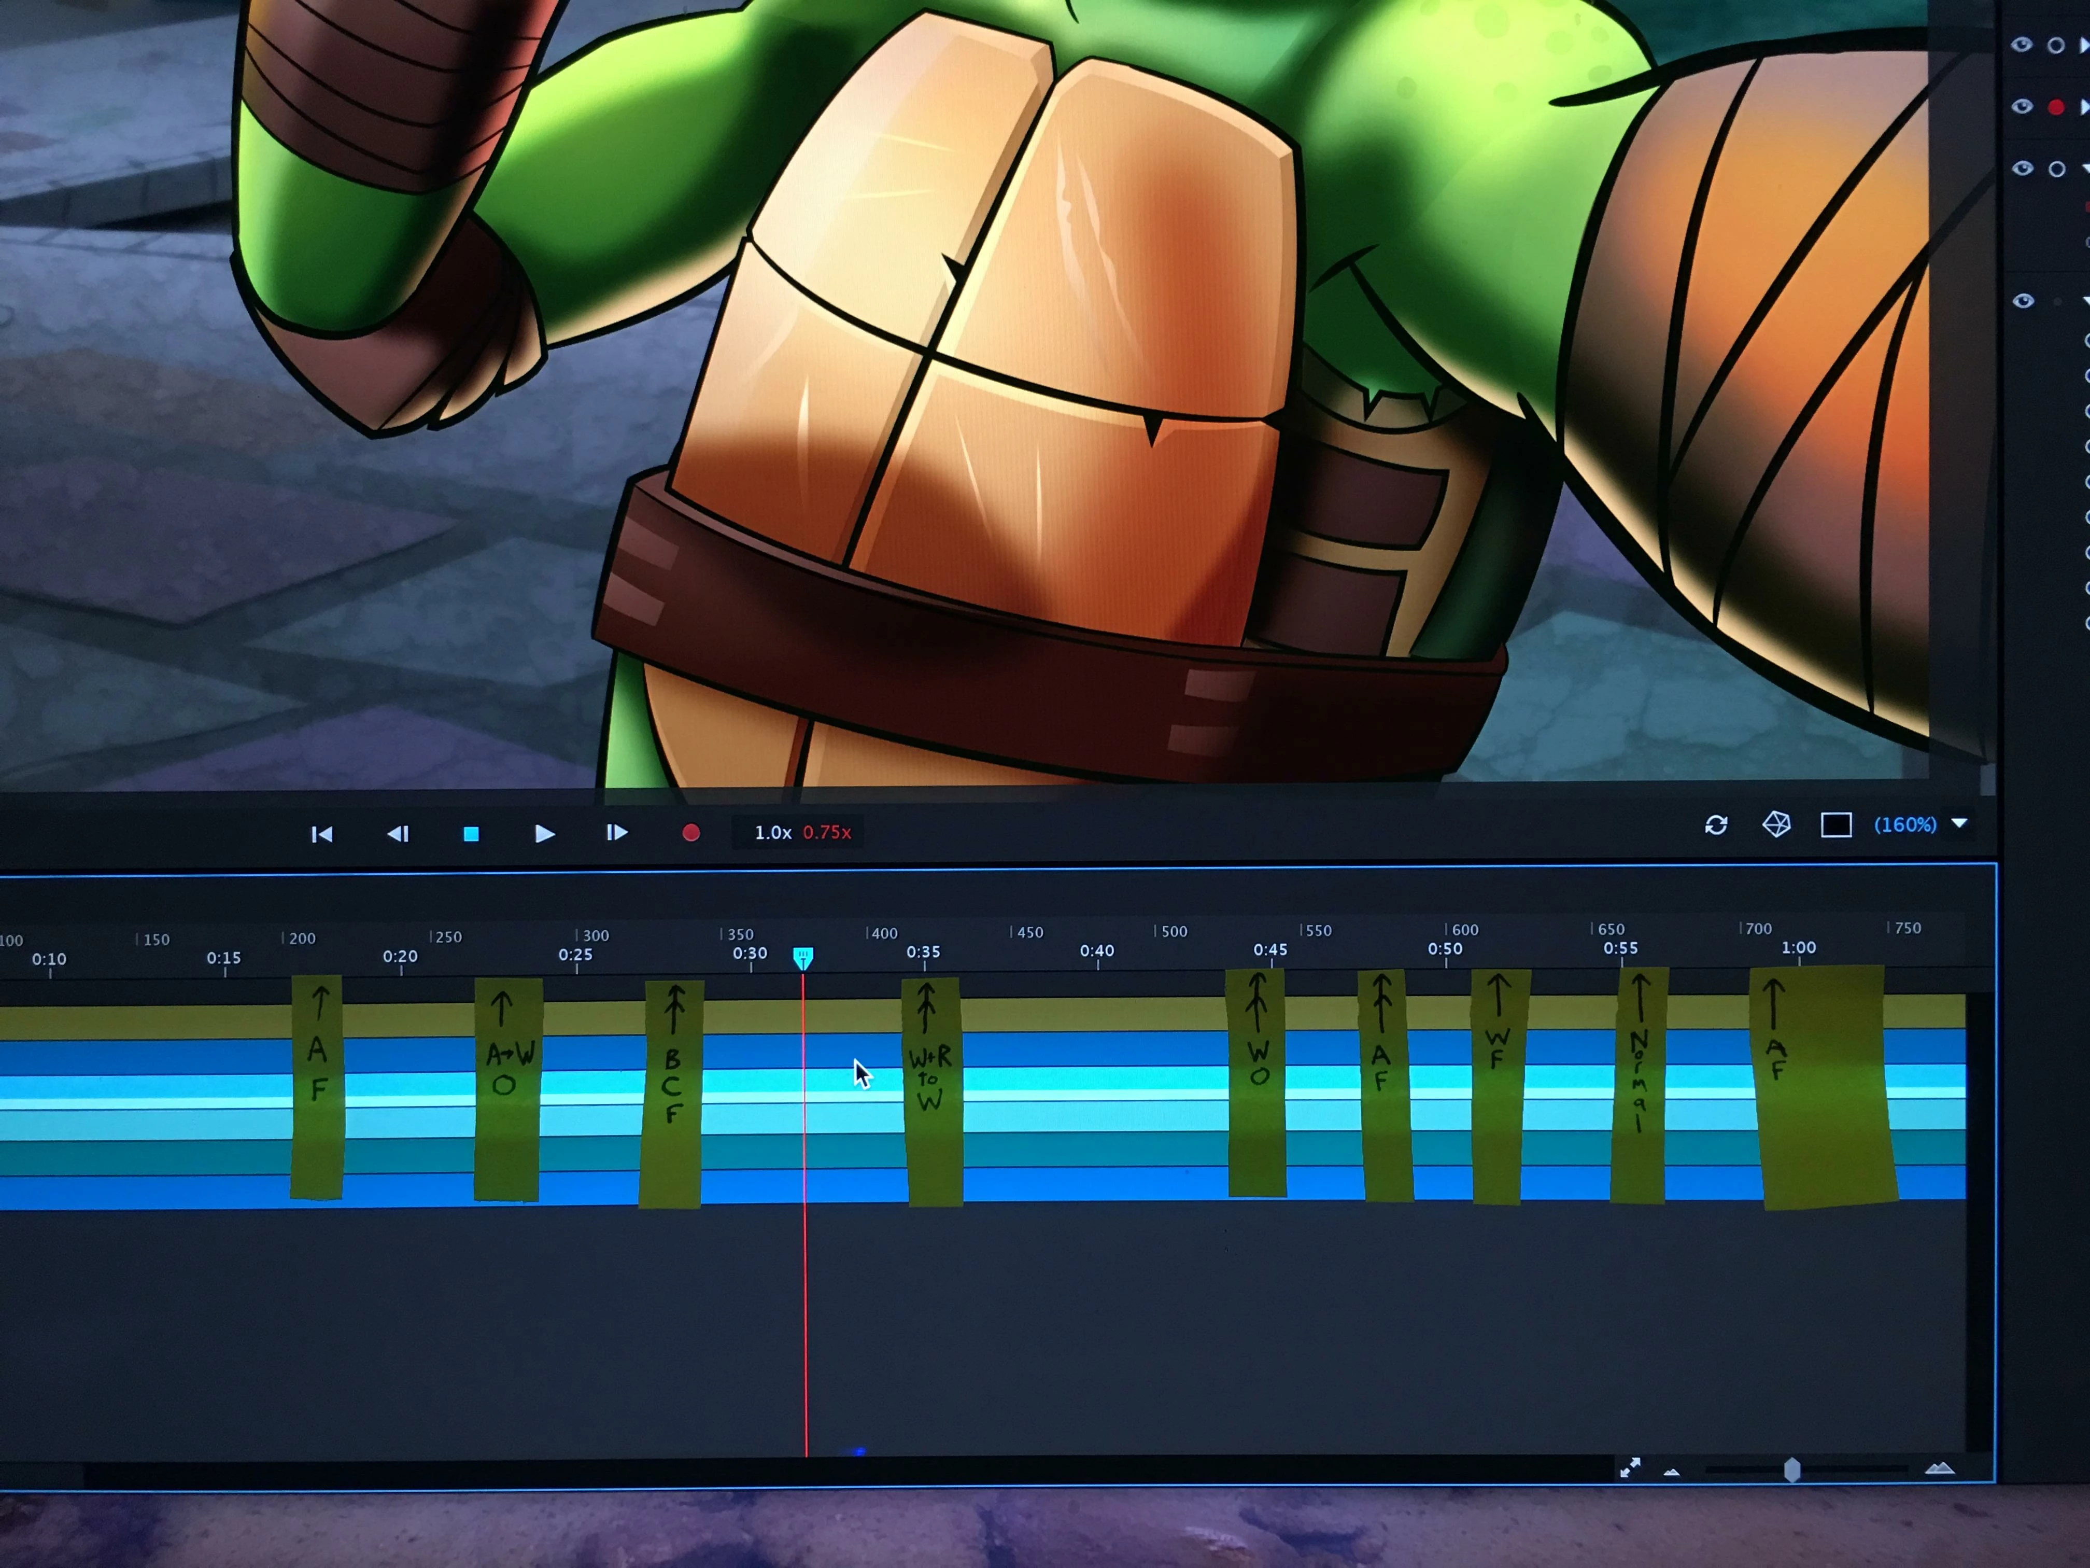Click the 0:40 timecode on the ruler
Image resolution: width=2090 pixels, height=1568 pixels.
click(1097, 951)
